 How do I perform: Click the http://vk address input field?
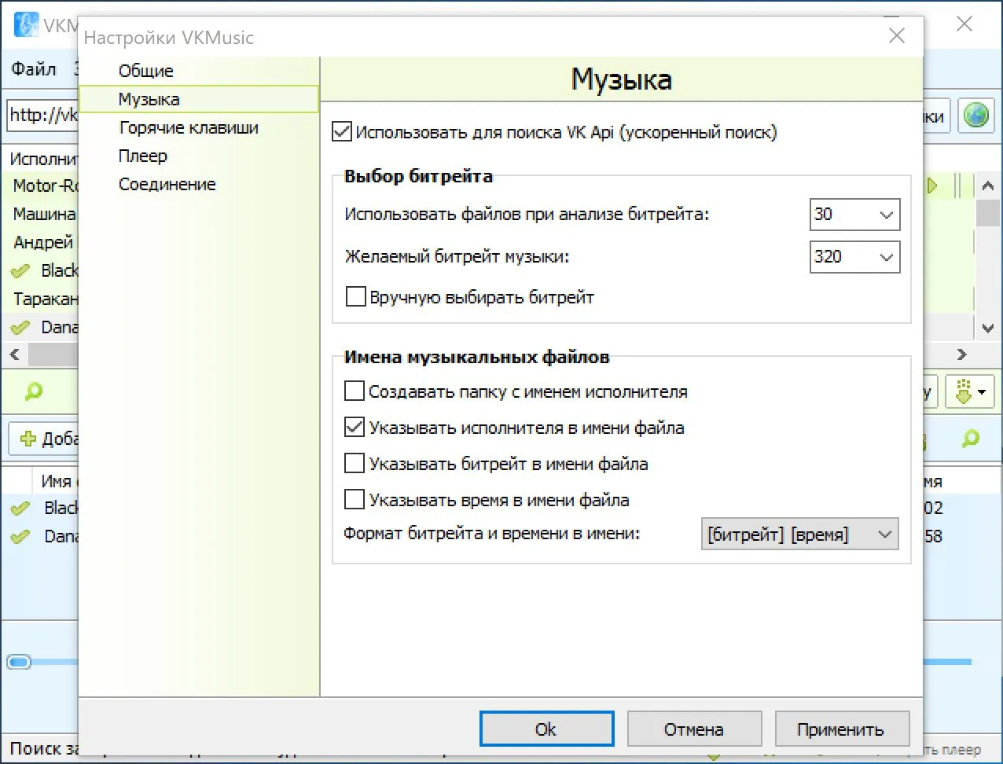[43, 116]
